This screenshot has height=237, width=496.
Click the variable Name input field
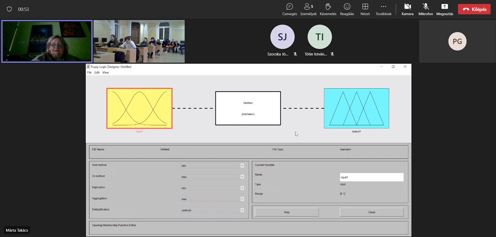click(371, 177)
